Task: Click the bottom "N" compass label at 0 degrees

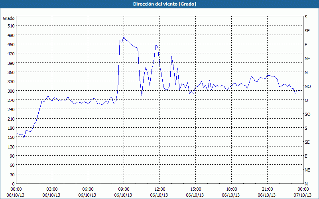Action: pyautogui.click(x=306, y=184)
